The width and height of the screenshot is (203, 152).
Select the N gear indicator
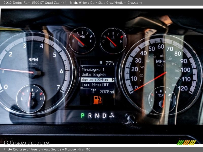(97, 116)
